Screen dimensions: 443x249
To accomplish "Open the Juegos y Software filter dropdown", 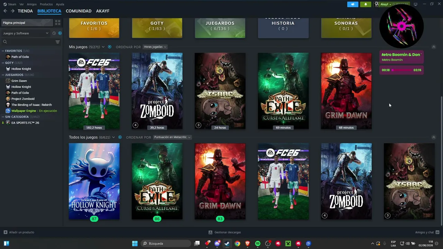I will [26, 33].
